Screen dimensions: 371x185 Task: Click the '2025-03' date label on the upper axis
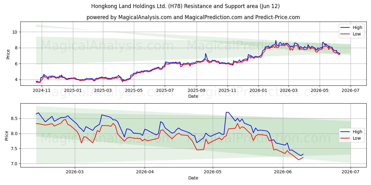tap(103, 90)
